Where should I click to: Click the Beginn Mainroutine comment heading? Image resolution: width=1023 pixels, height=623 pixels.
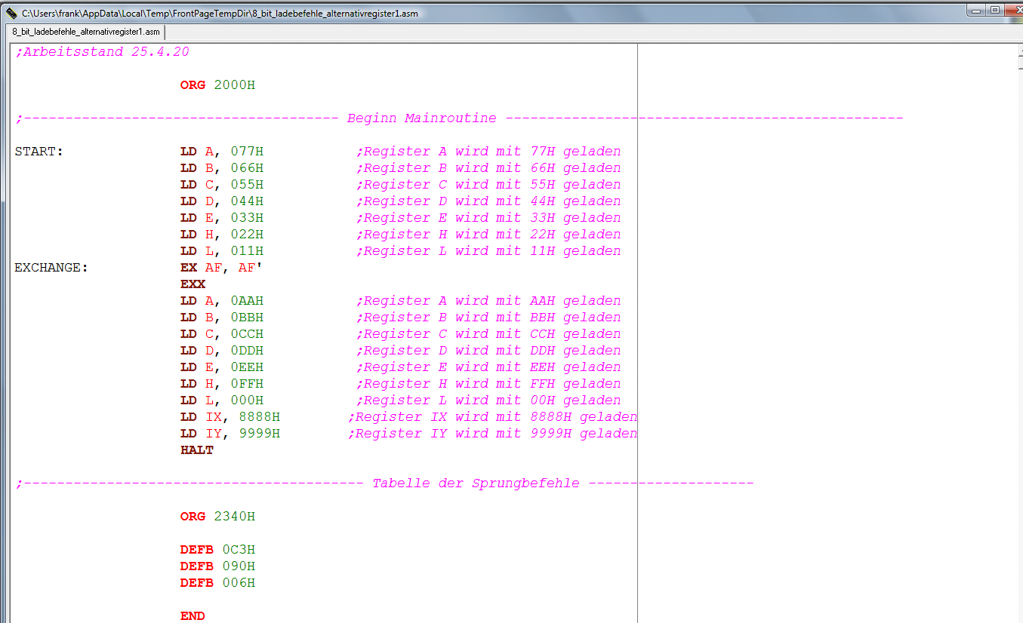pyautogui.click(x=421, y=118)
